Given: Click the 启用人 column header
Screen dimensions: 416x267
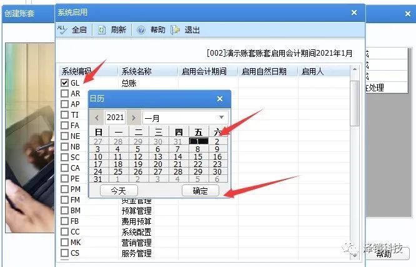Looking at the screenshot, I should click(x=324, y=71).
